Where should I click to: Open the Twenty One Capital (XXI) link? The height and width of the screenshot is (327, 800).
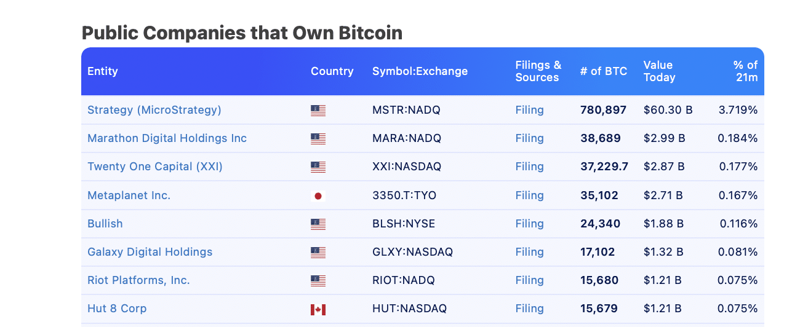(155, 167)
